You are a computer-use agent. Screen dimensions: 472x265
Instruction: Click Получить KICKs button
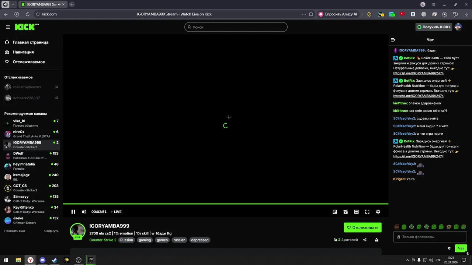tap(433, 27)
